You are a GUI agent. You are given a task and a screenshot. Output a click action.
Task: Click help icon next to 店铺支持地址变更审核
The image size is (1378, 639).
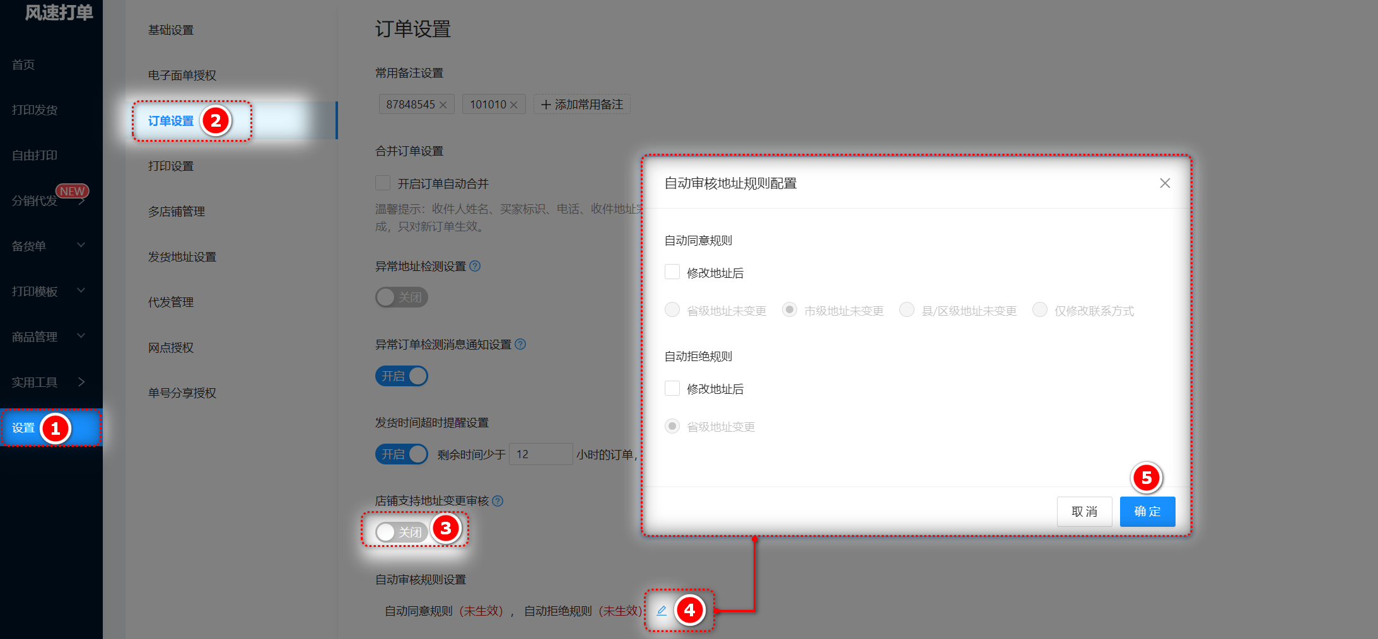click(498, 500)
